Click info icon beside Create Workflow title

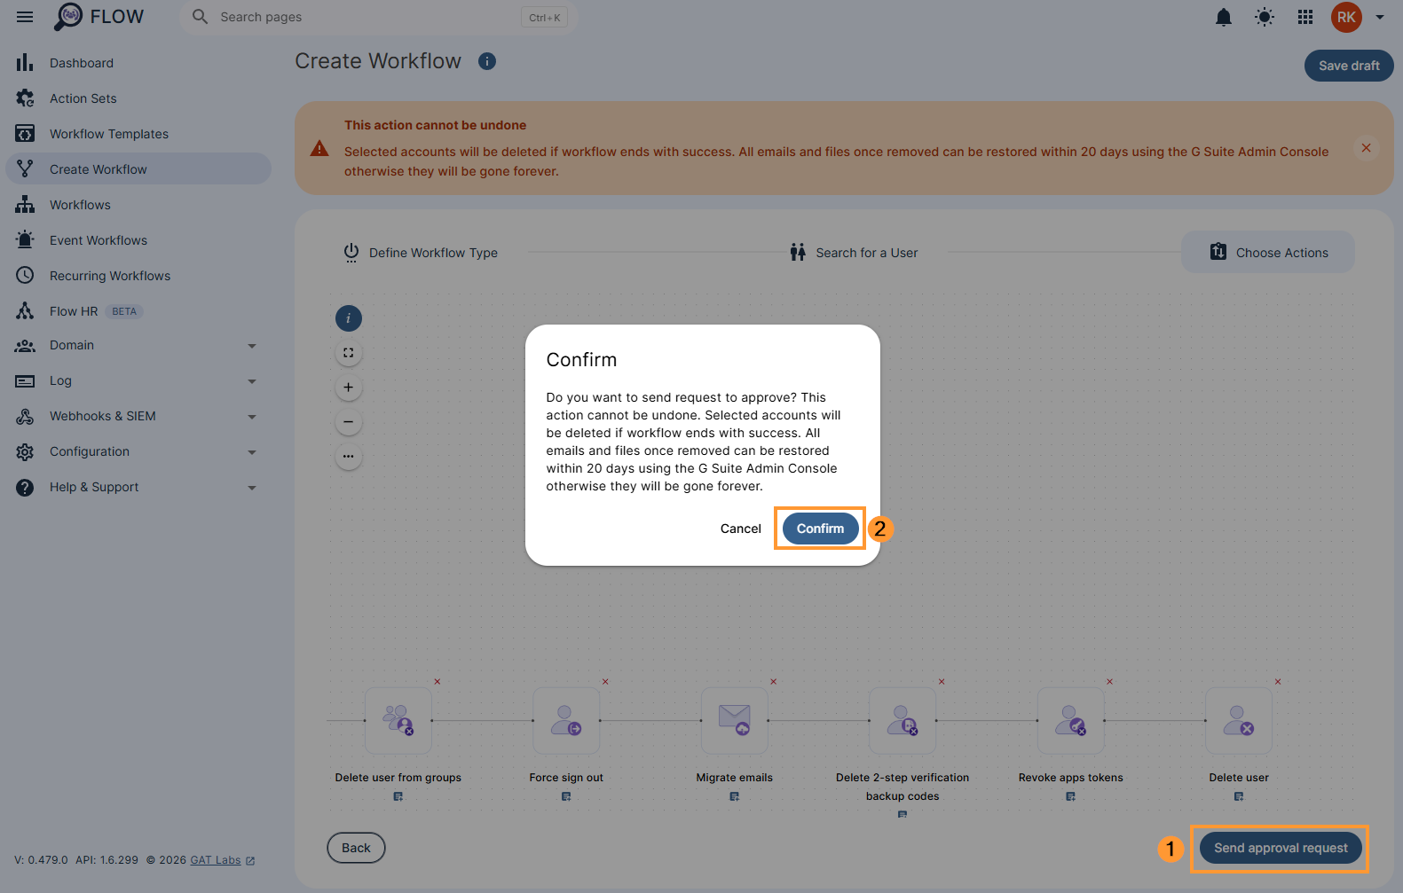(487, 61)
